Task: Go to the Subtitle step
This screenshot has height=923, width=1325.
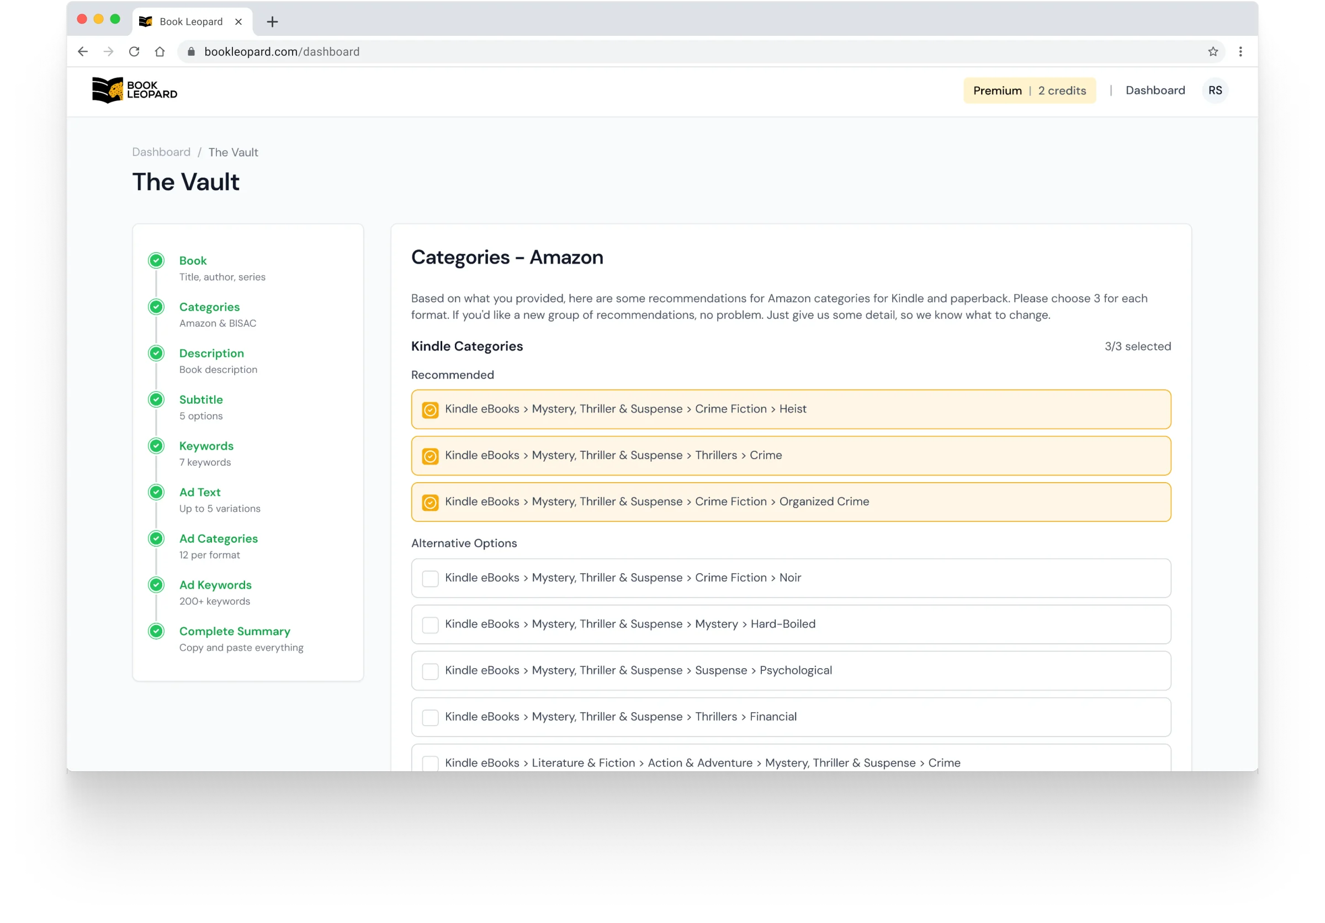Action: pyautogui.click(x=201, y=399)
